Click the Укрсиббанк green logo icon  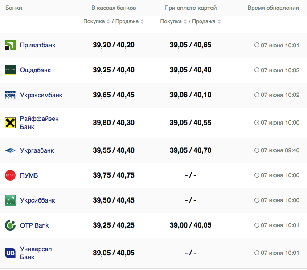(10, 200)
